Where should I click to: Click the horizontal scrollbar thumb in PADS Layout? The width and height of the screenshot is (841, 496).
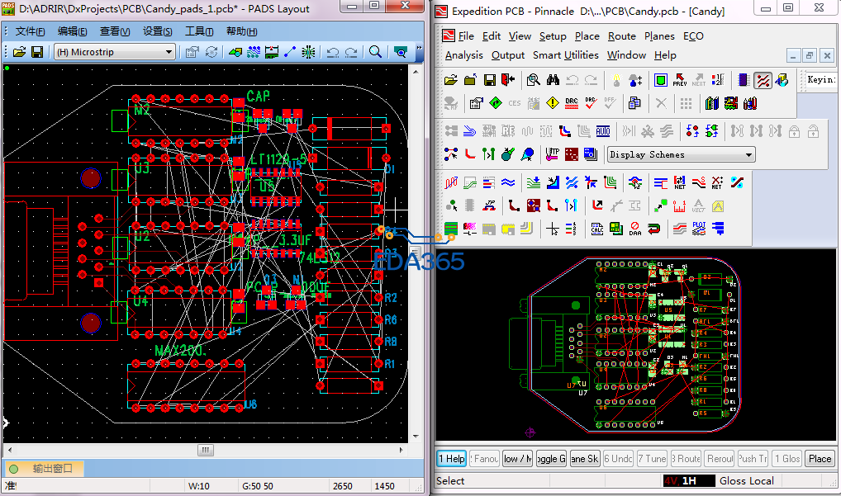(x=205, y=450)
